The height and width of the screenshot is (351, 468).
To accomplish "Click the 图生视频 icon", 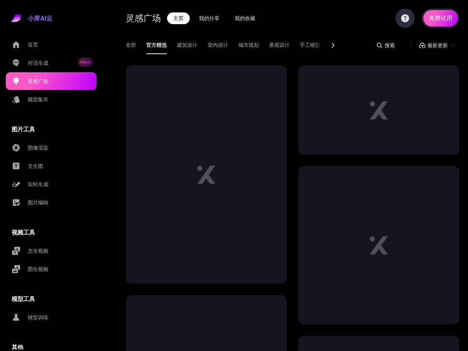I will tap(16, 269).
